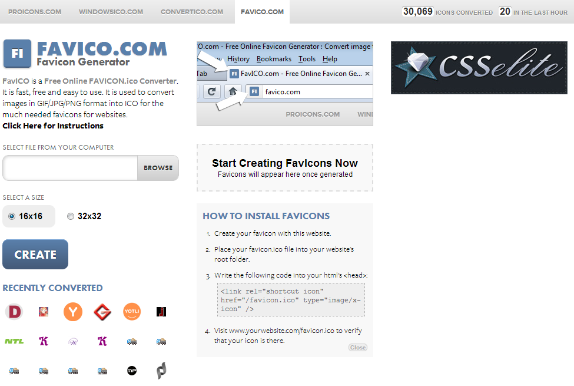Screen dimensions: 574x386
Task: Click the Favicon Generator subtitle
Action: [83, 62]
